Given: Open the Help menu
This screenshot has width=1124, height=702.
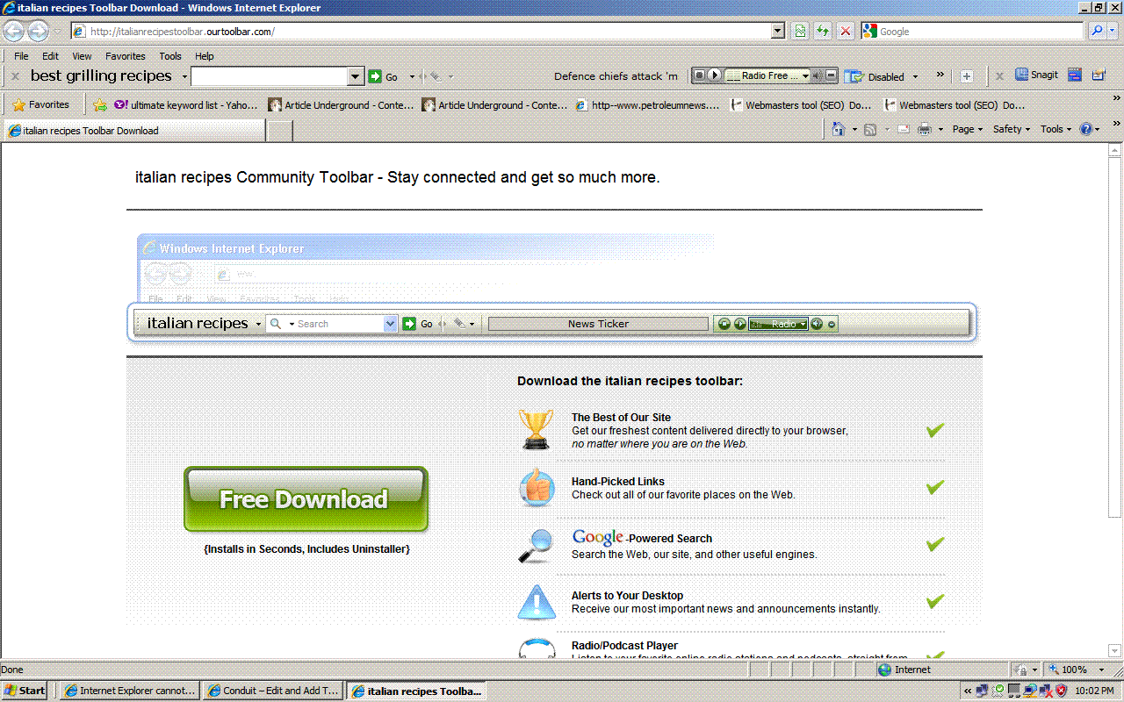Looking at the screenshot, I should [x=205, y=56].
